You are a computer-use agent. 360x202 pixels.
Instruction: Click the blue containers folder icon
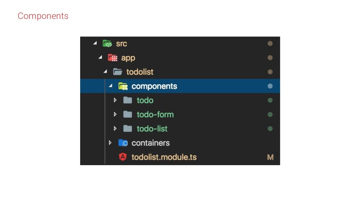123,143
